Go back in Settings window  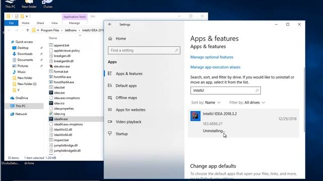coord(110,24)
